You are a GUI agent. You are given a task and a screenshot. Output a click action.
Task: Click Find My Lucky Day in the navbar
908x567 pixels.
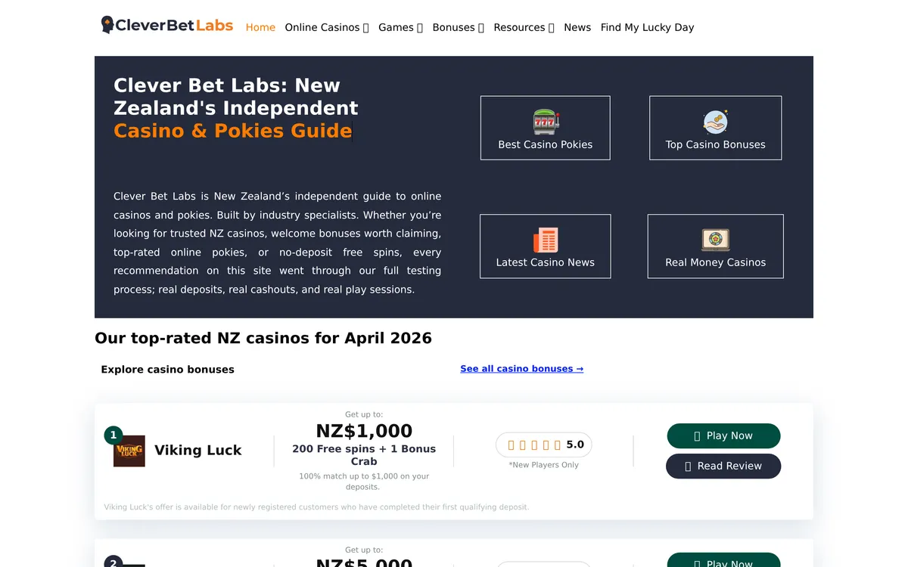pyautogui.click(x=647, y=27)
